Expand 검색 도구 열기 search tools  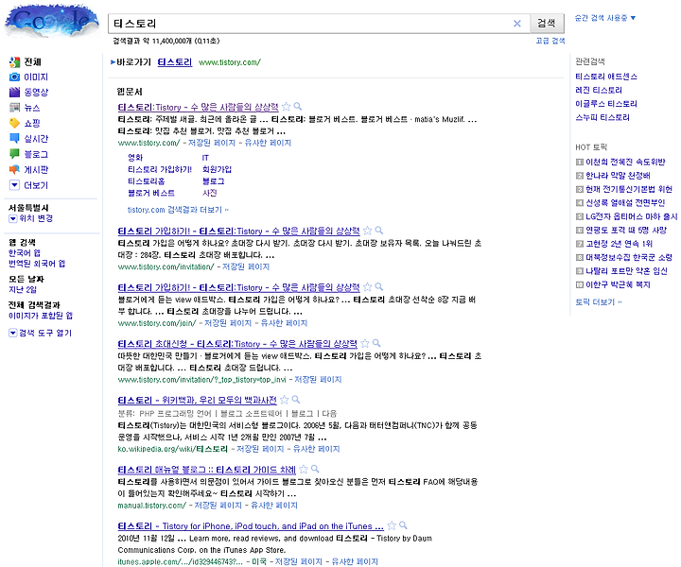13,334
